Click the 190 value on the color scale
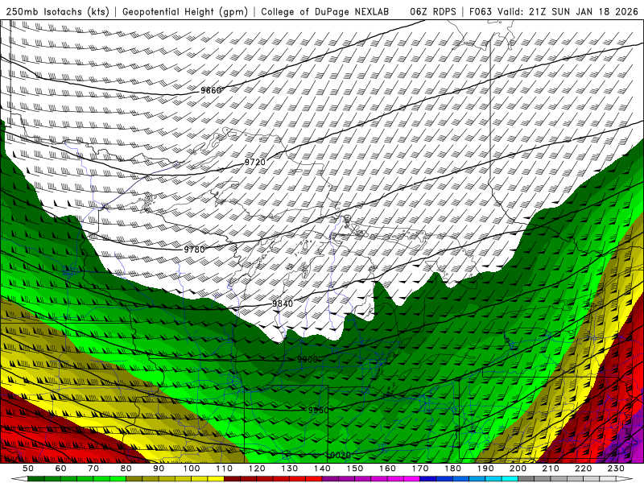Image resolution: width=644 pixels, height=483 pixels. pos(485,469)
